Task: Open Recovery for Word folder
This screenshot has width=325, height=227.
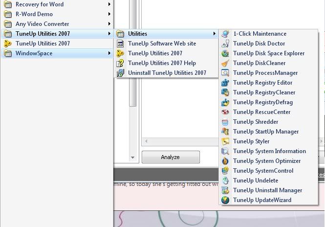Action: click(x=57, y=4)
